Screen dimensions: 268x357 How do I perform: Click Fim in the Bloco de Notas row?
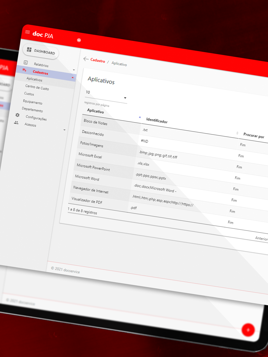pos(243,145)
